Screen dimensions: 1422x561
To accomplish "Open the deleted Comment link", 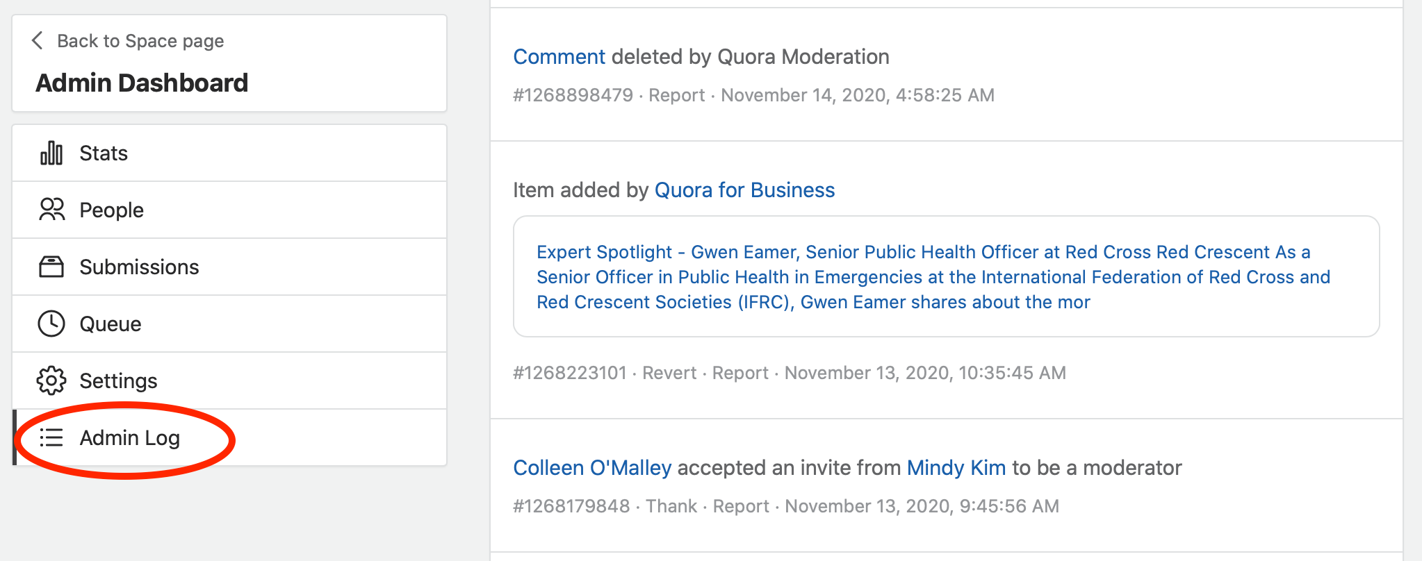I will tap(559, 56).
